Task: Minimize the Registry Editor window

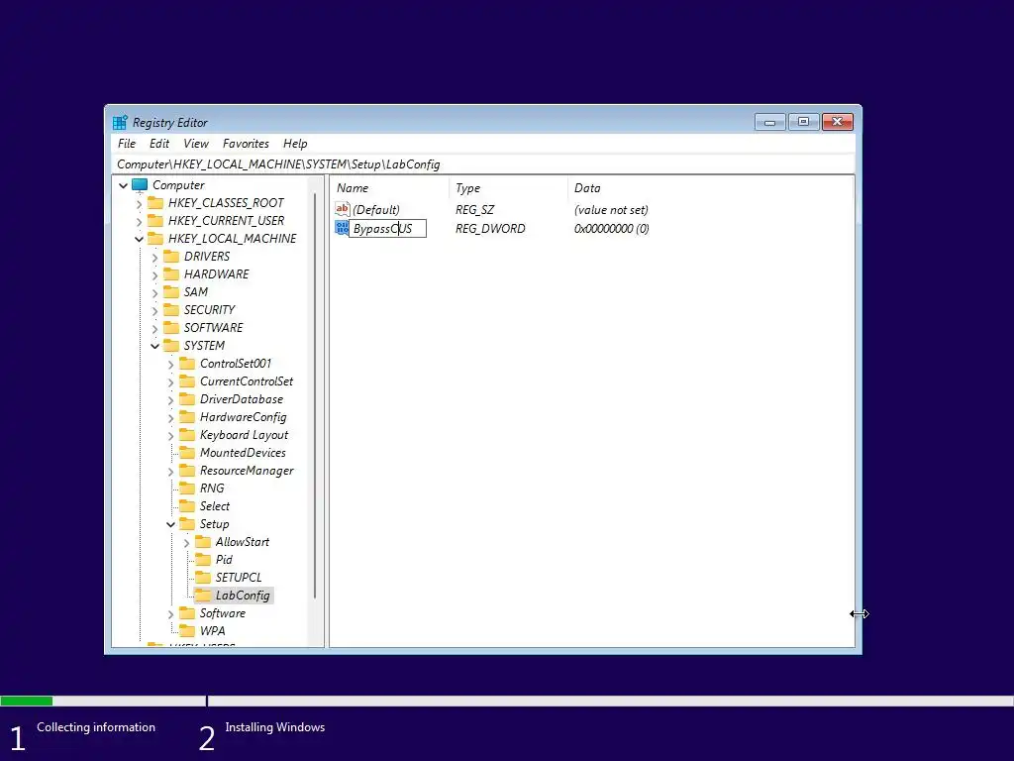Action: [769, 122]
